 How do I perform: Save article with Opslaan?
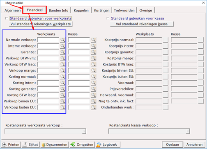[x=172, y=144]
